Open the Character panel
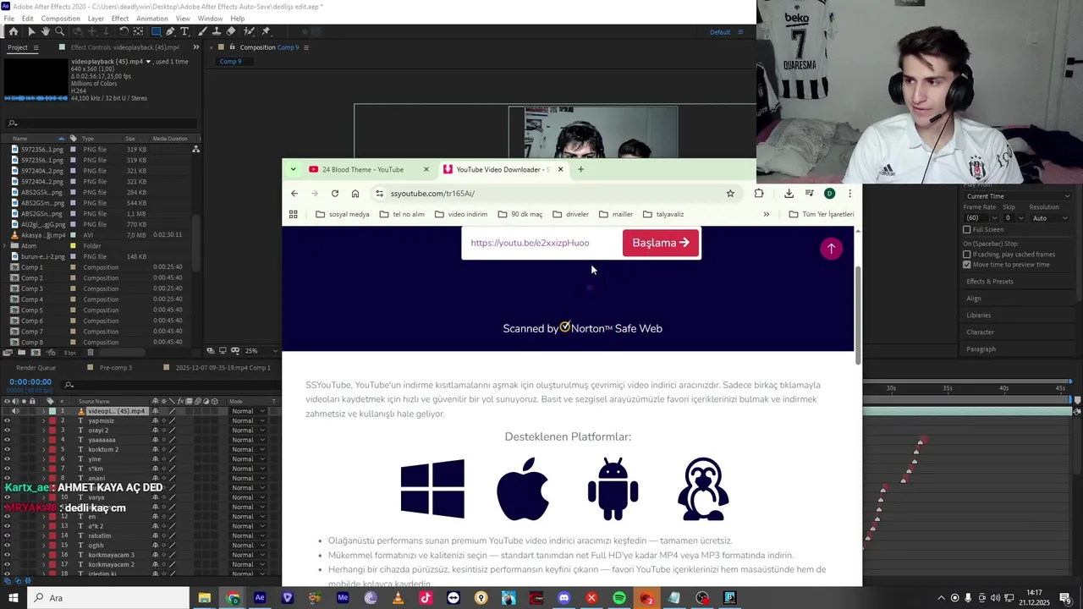 pyautogui.click(x=980, y=332)
